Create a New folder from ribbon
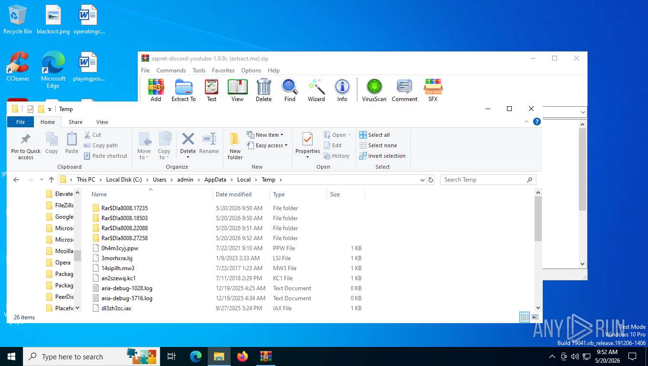Screen dimensions: 648x366 235,146
